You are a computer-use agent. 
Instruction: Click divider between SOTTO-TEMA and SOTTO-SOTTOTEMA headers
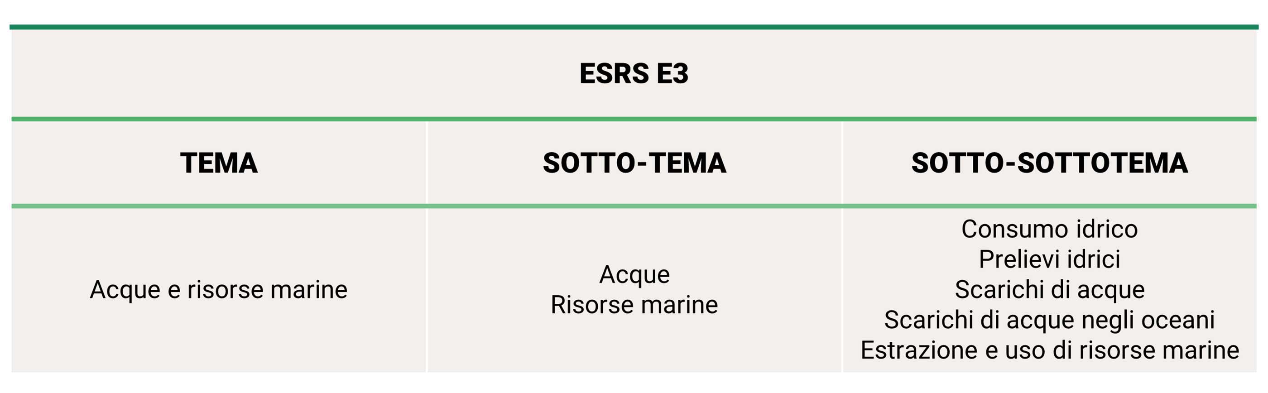click(x=842, y=163)
